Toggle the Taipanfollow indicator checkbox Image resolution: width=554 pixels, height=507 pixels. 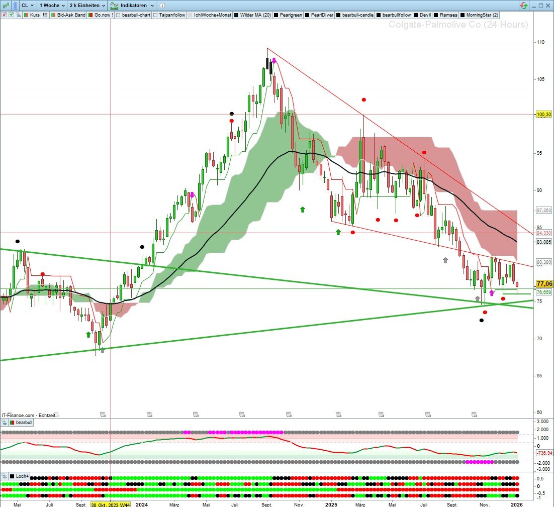155,15
